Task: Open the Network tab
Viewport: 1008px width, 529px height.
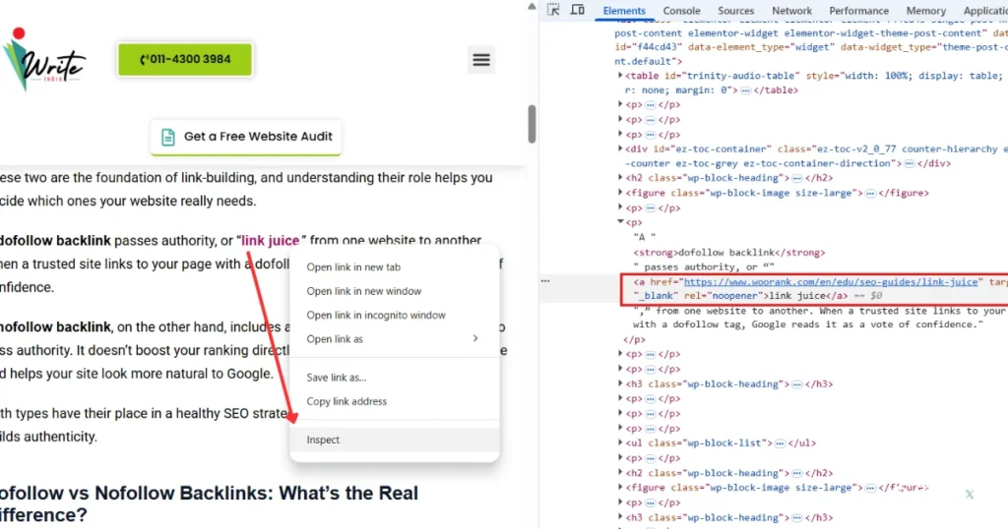Action: tap(791, 11)
